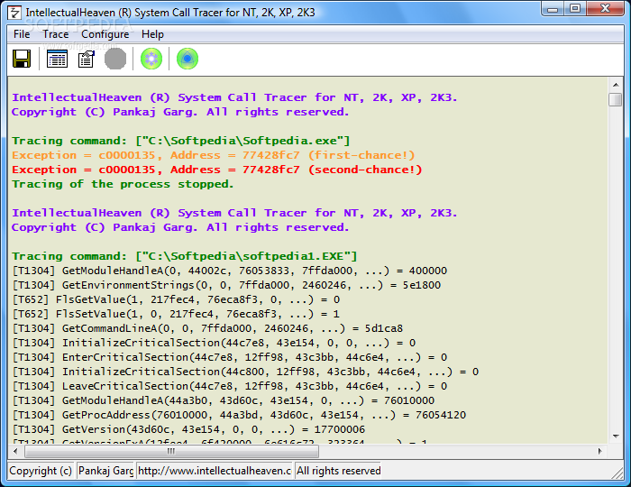Viewport: 631px width, 487px height.
Task: Click the application icon in title bar
Action: tap(15, 13)
